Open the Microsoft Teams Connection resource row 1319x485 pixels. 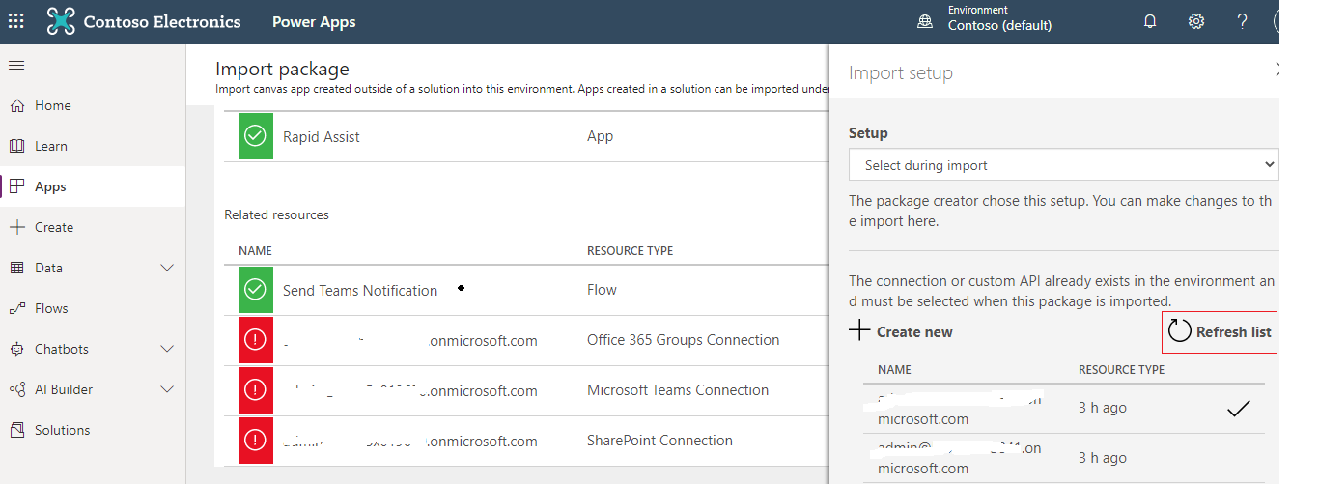tap(677, 390)
